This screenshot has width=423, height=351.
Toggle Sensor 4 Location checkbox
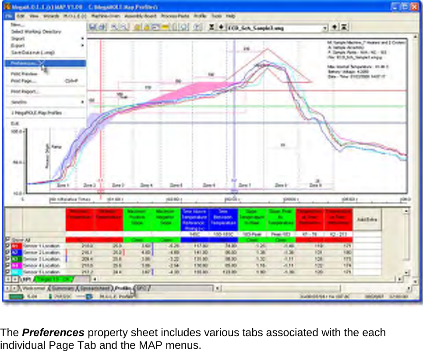(7, 265)
